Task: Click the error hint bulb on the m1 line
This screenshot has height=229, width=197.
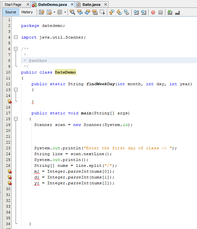Action: click(10, 171)
